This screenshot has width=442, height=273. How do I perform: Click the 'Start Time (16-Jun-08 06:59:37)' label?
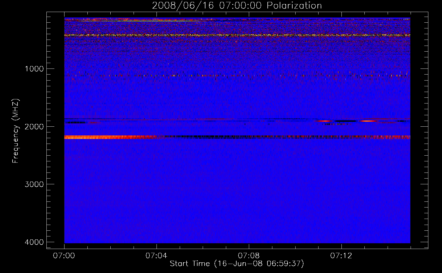click(237, 264)
